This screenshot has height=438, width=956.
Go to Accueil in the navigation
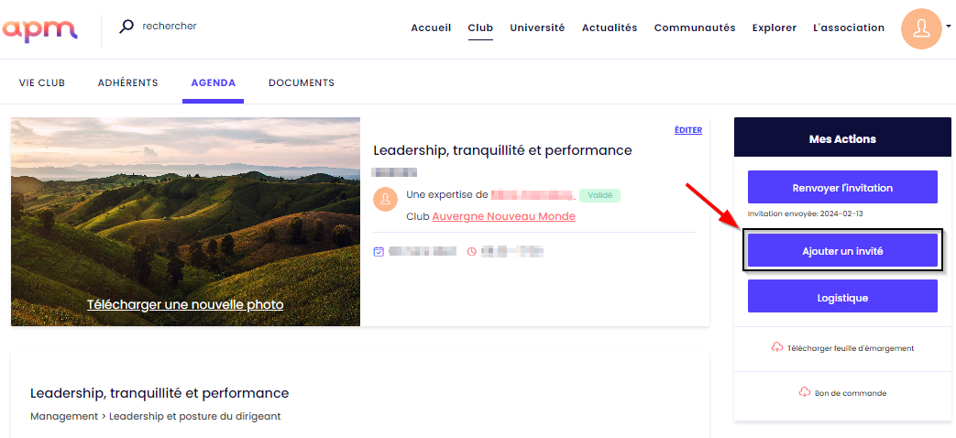(431, 27)
